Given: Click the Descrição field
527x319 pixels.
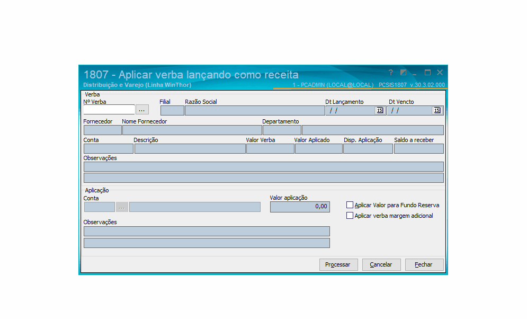Looking at the screenshot, I should 190,148.
